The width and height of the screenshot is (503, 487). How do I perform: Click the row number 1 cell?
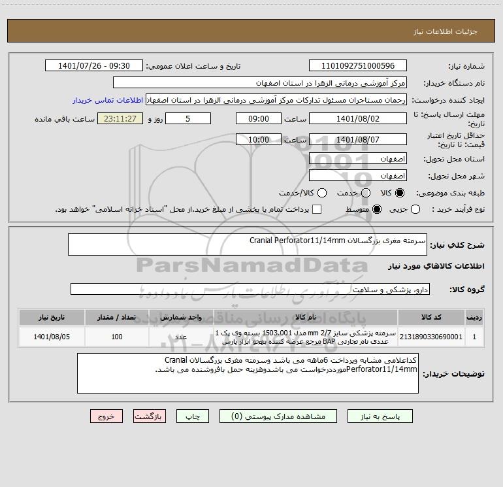click(474, 337)
